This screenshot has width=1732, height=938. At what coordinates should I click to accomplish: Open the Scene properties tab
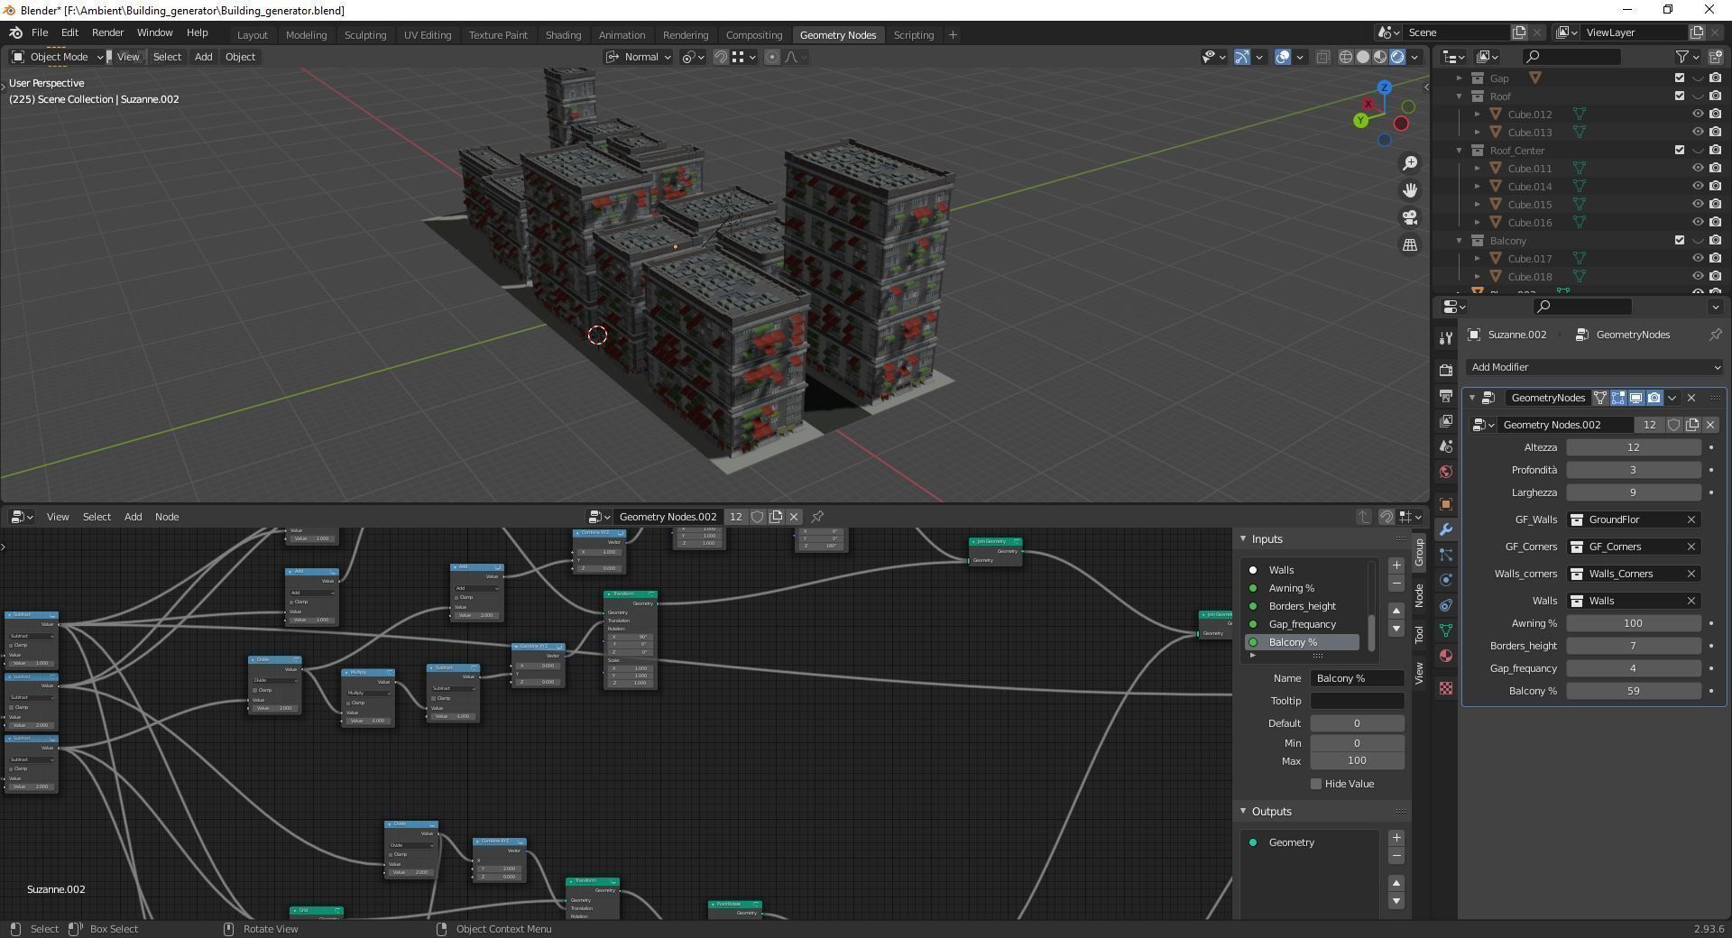tap(1446, 446)
